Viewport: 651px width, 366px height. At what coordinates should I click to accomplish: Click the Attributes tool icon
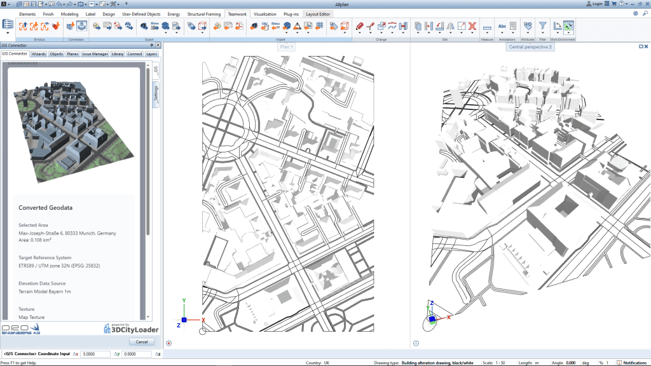(528, 26)
